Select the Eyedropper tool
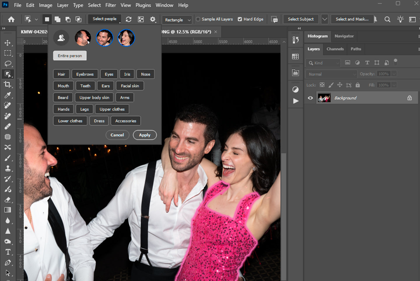 [8, 95]
